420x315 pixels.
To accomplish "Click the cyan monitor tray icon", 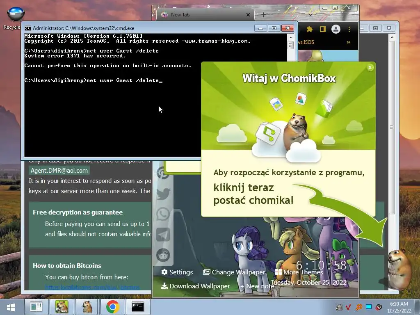I will click(x=369, y=307).
